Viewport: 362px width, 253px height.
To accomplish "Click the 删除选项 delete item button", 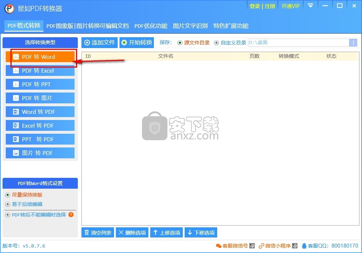I will pos(132,232).
